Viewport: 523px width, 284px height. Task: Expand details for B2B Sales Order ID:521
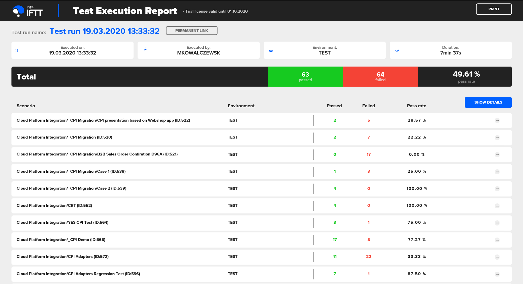point(497,155)
